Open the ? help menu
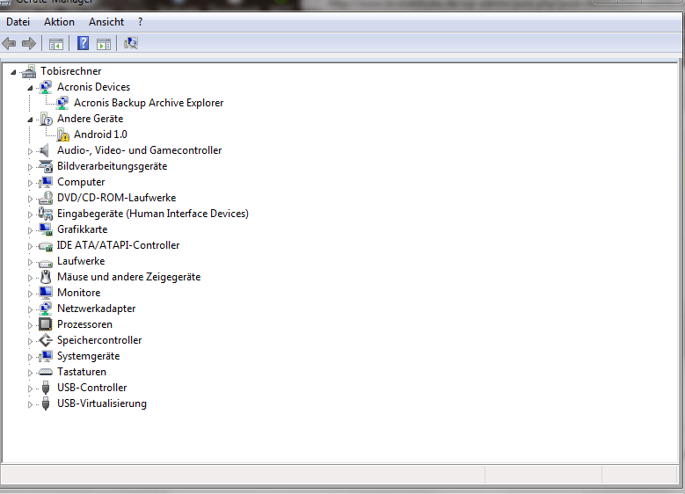 pyautogui.click(x=140, y=22)
